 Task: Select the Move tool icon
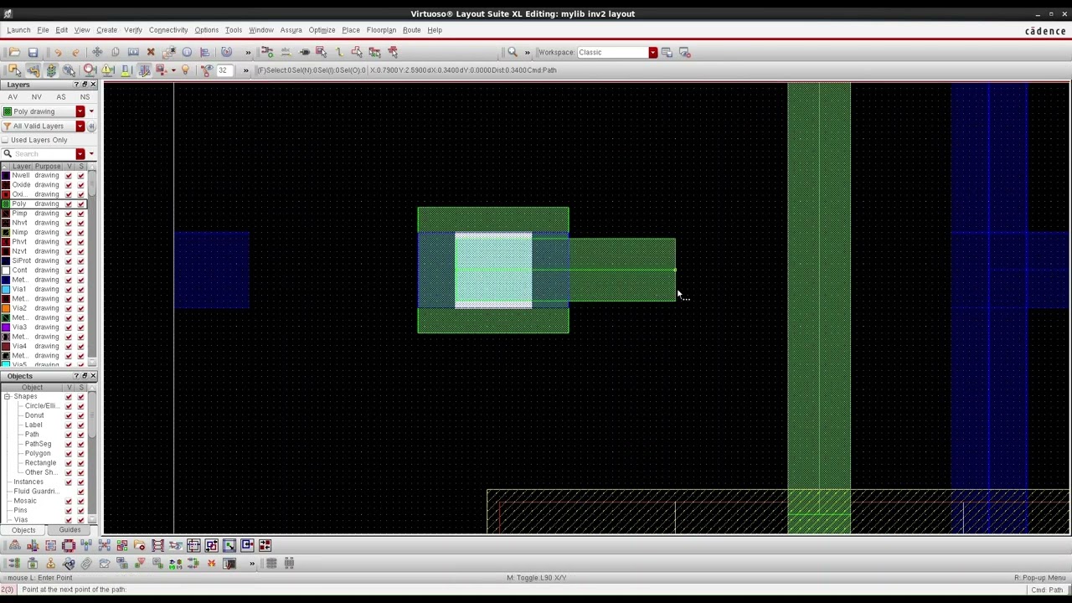click(97, 52)
